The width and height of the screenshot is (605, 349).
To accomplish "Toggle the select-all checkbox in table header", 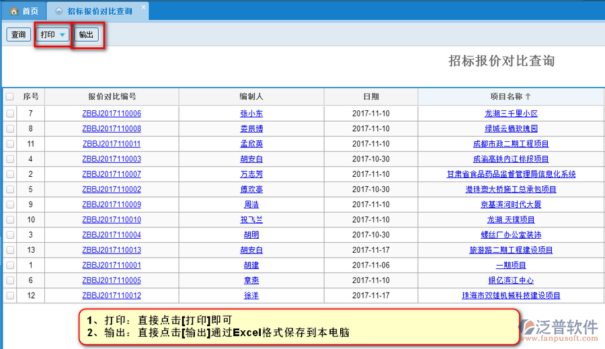I will [9, 97].
